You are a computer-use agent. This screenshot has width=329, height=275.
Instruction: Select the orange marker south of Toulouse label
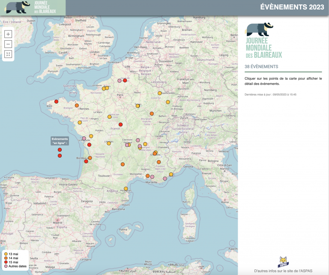[123, 164]
